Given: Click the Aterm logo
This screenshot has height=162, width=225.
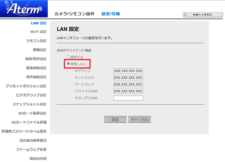Looking at the screenshot, I should pos(24,9).
